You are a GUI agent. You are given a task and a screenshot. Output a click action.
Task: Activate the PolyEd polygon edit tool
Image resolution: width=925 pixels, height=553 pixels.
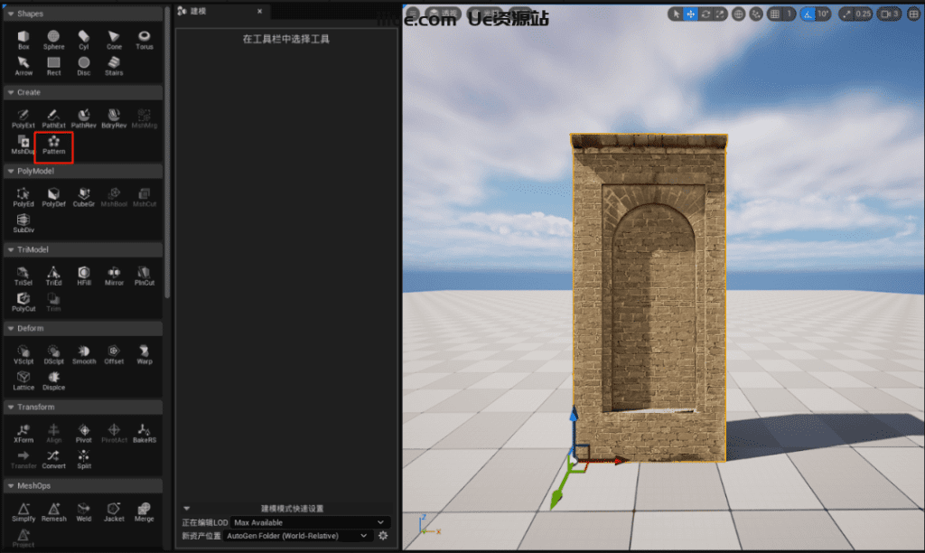[23, 196]
